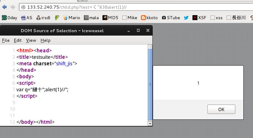
Task: Click the forward navigation arrow
Action: coord(13,7)
